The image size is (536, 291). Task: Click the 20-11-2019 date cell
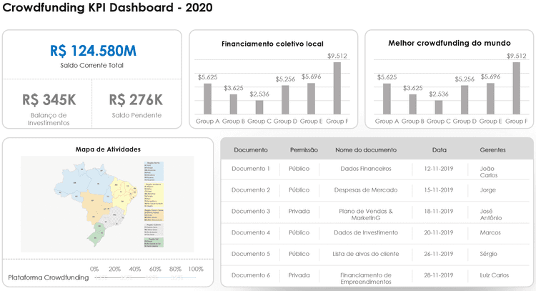pos(439,232)
